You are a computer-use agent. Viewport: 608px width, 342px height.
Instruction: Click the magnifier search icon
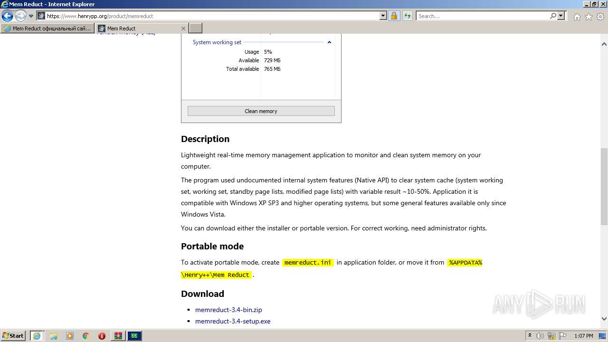pos(553,16)
